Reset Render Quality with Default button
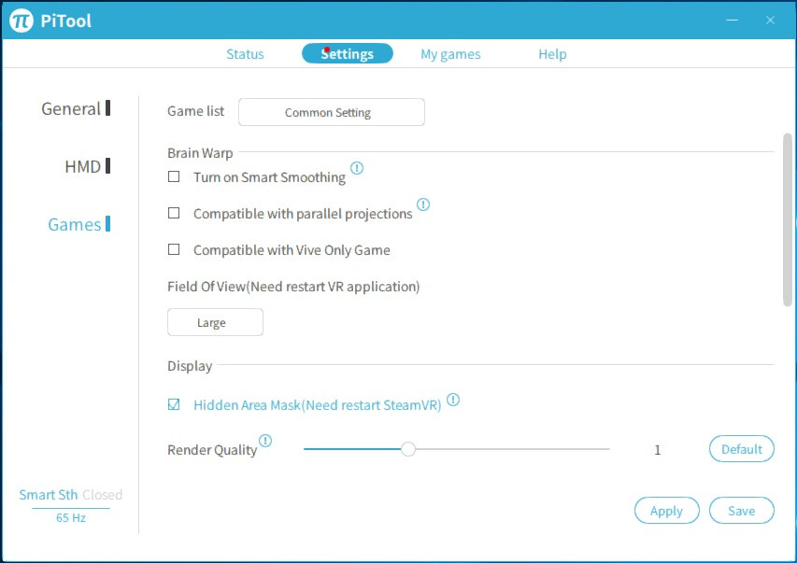The height and width of the screenshot is (563, 797). [742, 449]
